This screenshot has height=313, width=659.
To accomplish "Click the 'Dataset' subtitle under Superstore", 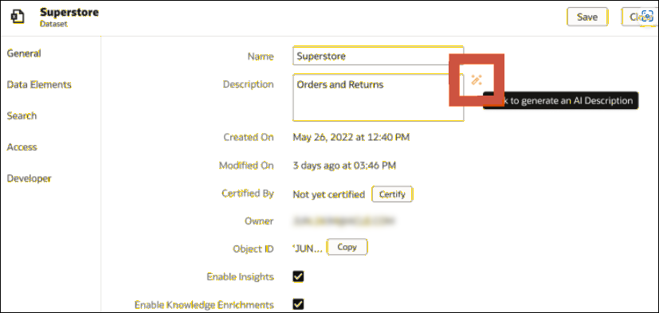I will point(53,25).
